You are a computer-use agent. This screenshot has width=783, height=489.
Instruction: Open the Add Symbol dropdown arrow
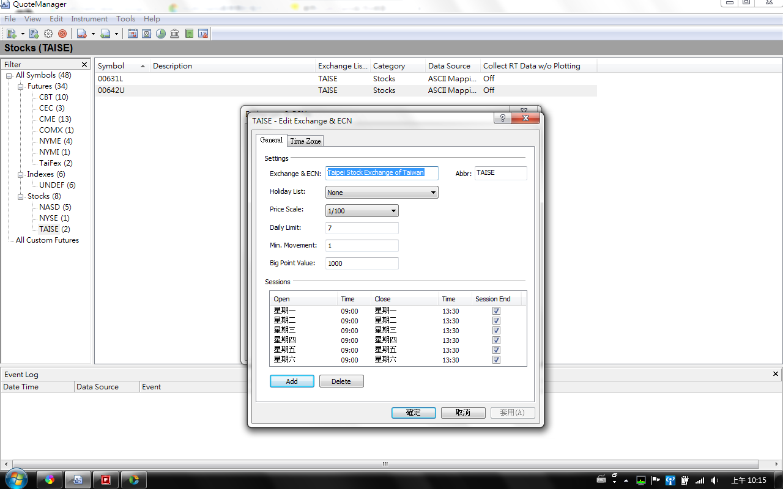point(23,34)
